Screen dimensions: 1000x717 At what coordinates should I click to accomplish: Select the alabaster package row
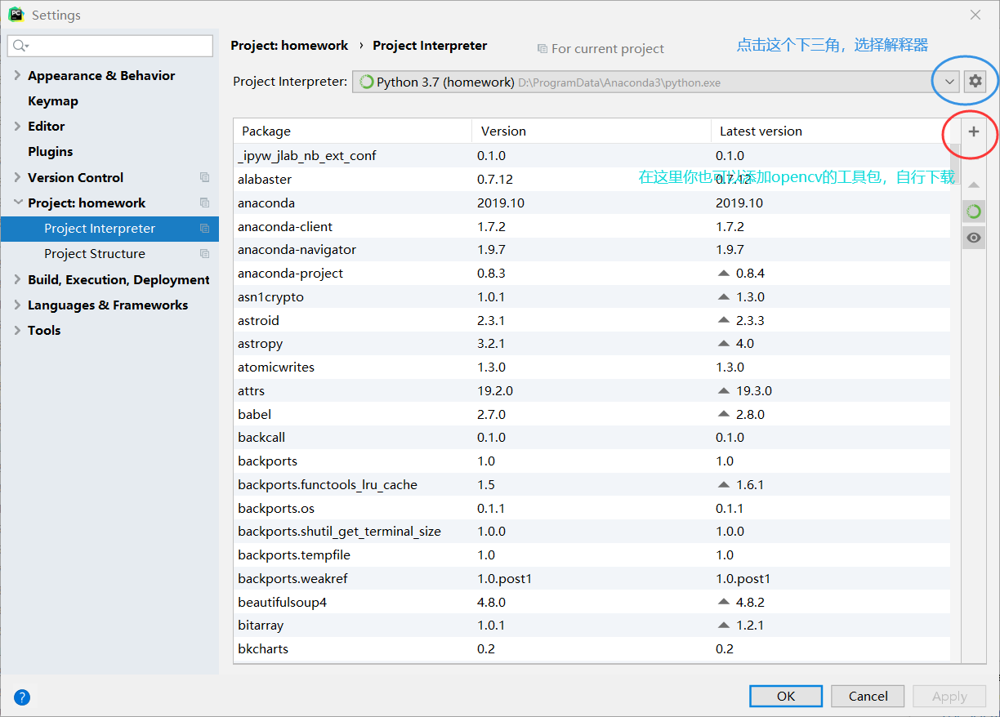click(592, 179)
